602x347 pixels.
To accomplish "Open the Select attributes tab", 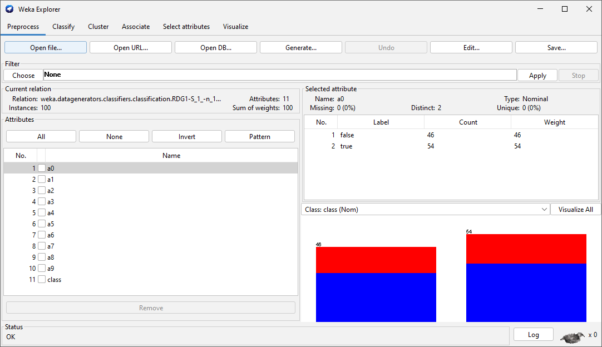I will (x=186, y=27).
